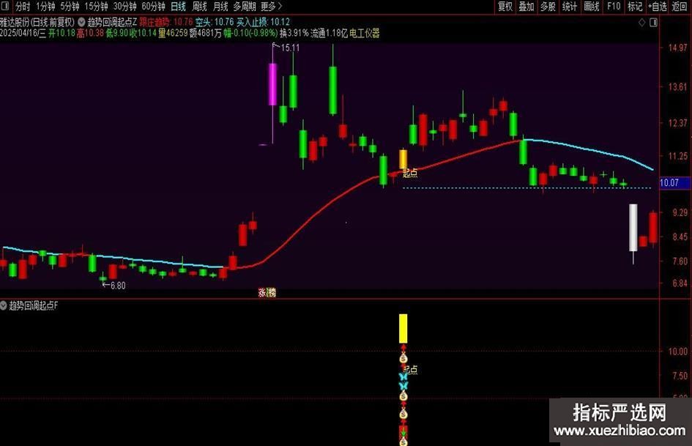Screen dimensions: 692x446
Task: Click the 趋势回调起点Z indicator name
Action: click(x=112, y=22)
